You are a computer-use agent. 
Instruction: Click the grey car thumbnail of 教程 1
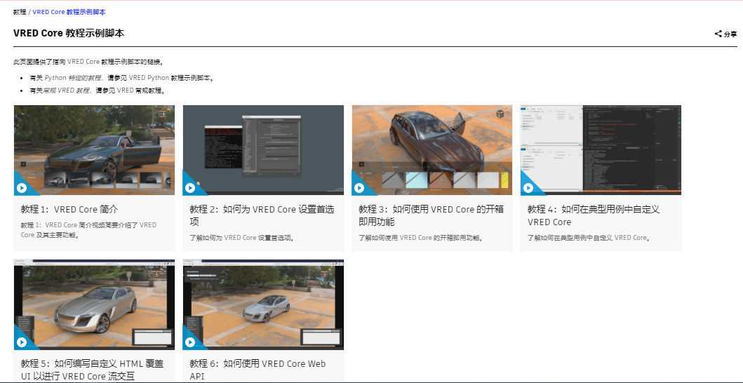click(x=94, y=150)
